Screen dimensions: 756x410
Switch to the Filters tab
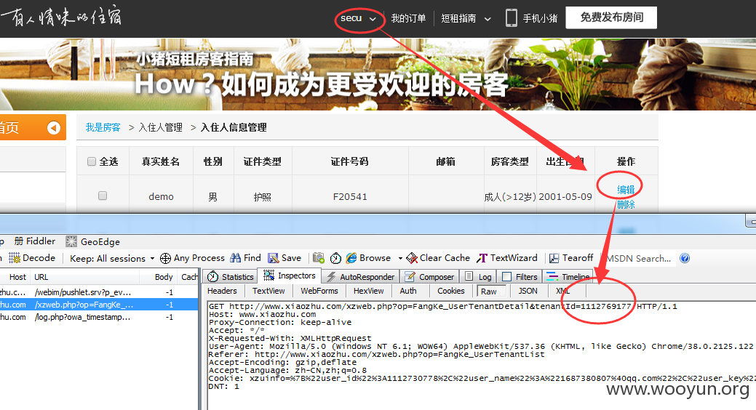tap(520, 276)
